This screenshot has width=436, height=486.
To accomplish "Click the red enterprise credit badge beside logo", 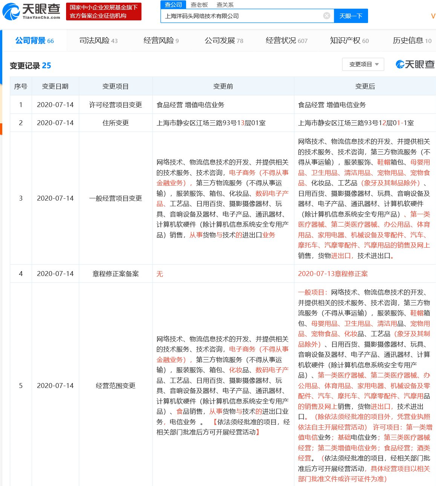I will click(105, 11).
